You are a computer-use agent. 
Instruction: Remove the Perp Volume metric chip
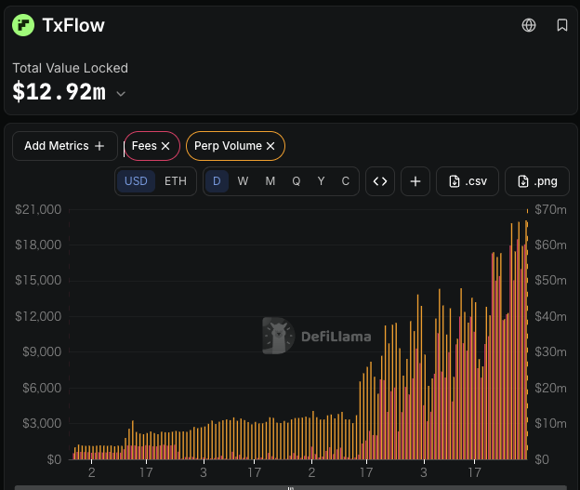[270, 146]
